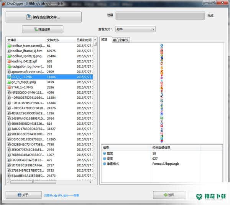Click the icon of ICO_1_~1.PNG
Viewport: 230px width, 205px height.
point(9,77)
